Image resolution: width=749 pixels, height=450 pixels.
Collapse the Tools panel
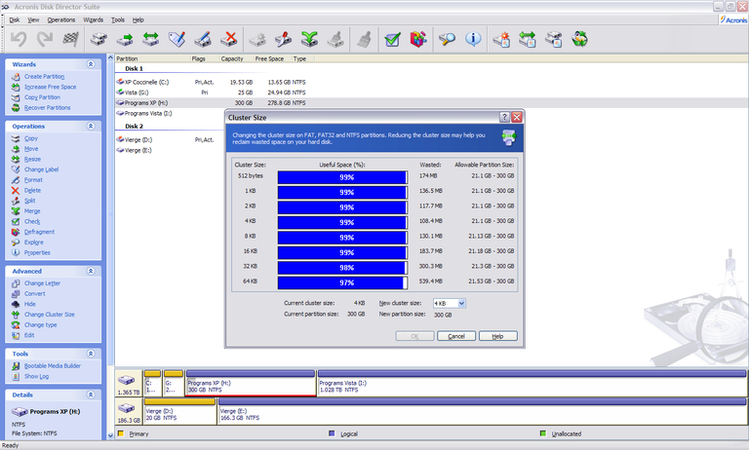point(91,354)
